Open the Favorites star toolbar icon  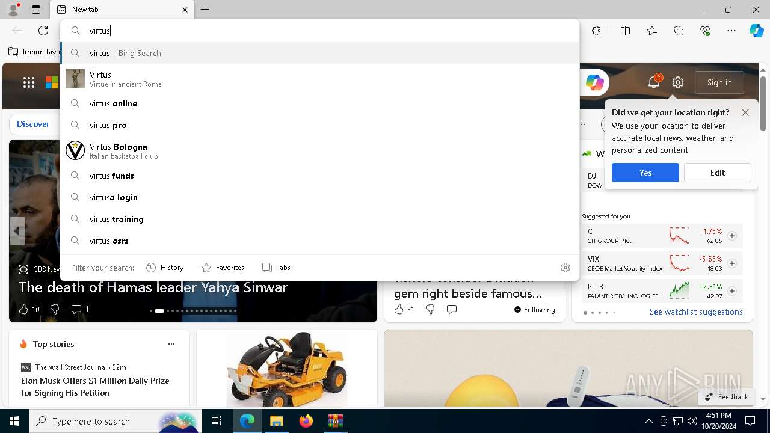[x=652, y=31]
